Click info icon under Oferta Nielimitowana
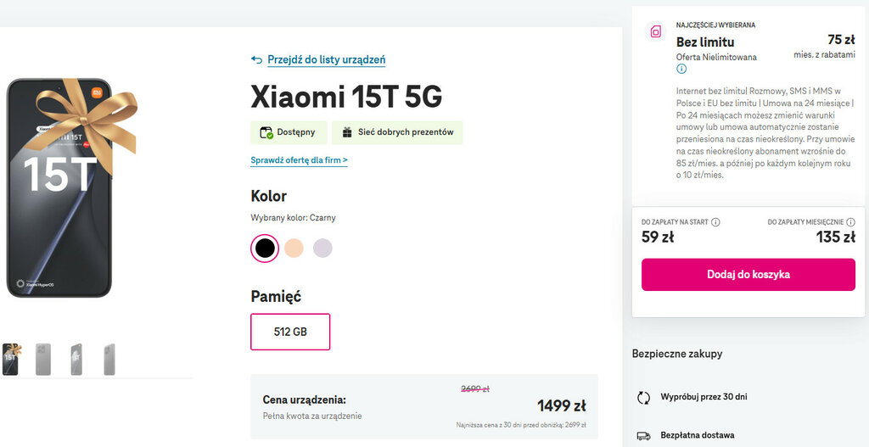This screenshot has height=447, width=869. pos(681,70)
